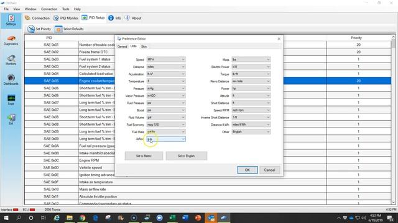Expand the Fuel Rate units dropdown

click(166, 132)
